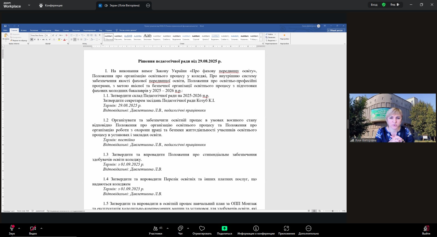Screen dimensions: 437x237
Task: Click the increase font size icon
Action: 53,35
